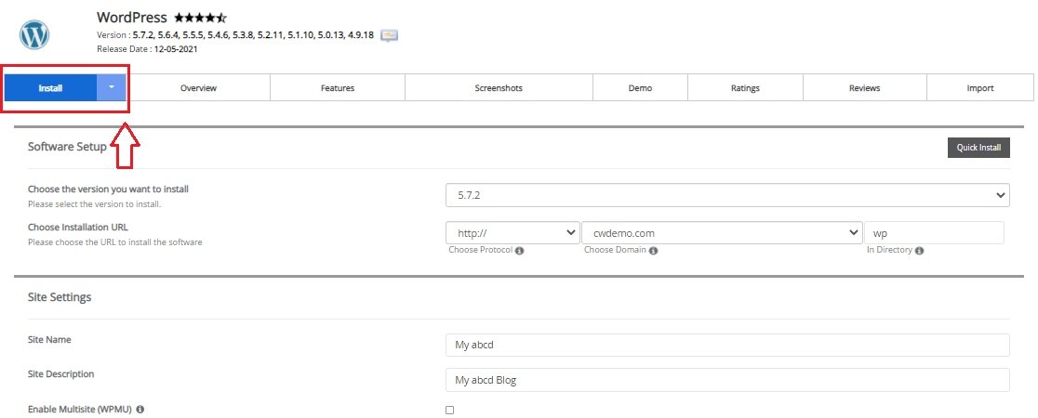This screenshot has width=1038, height=418.
Task: Click the Enable Multisite (WPMU) label
Action: [x=80, y=410]
